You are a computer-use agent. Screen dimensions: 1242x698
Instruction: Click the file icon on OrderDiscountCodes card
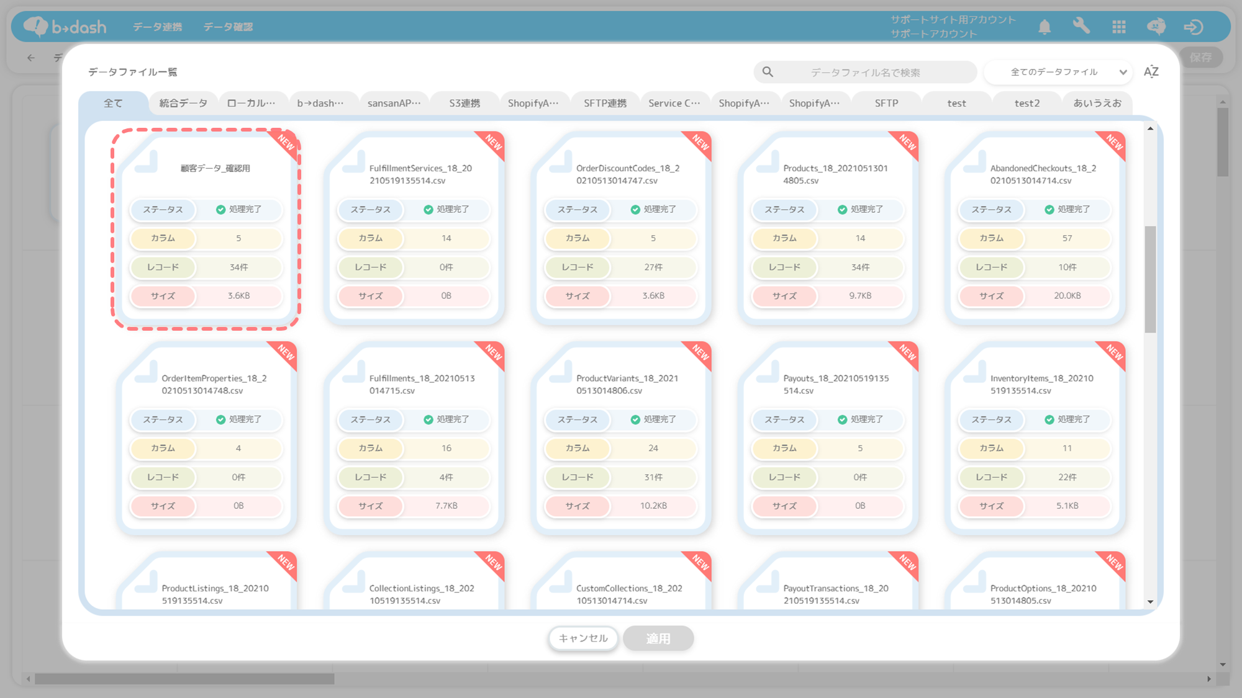[560, 162]
